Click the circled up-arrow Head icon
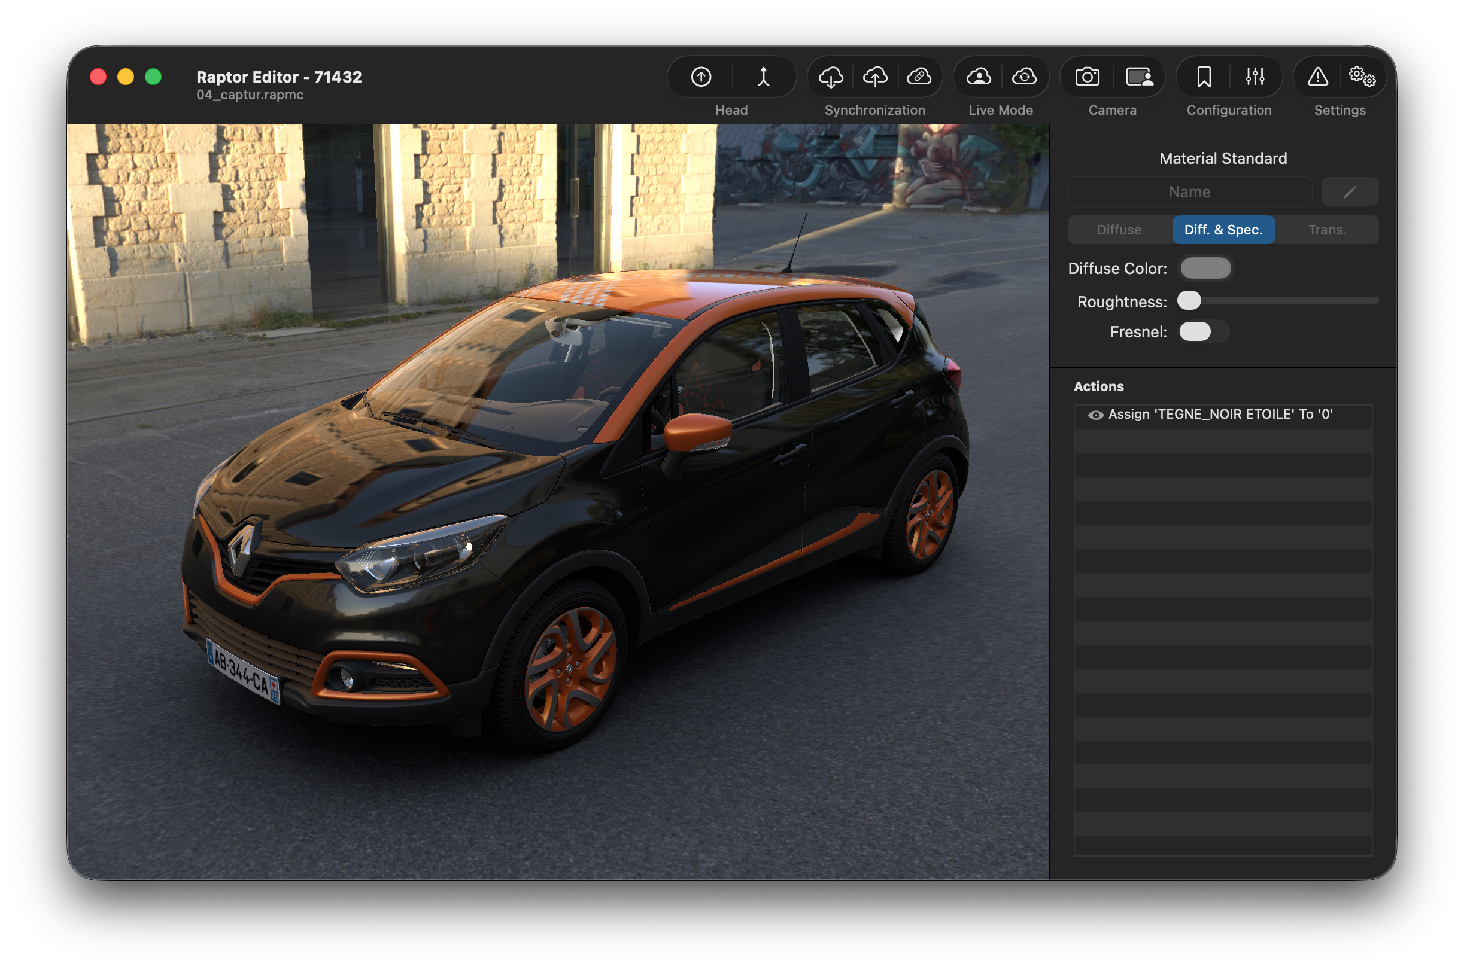This screenshot has height=969, width=1464. (x=701, y=77)
